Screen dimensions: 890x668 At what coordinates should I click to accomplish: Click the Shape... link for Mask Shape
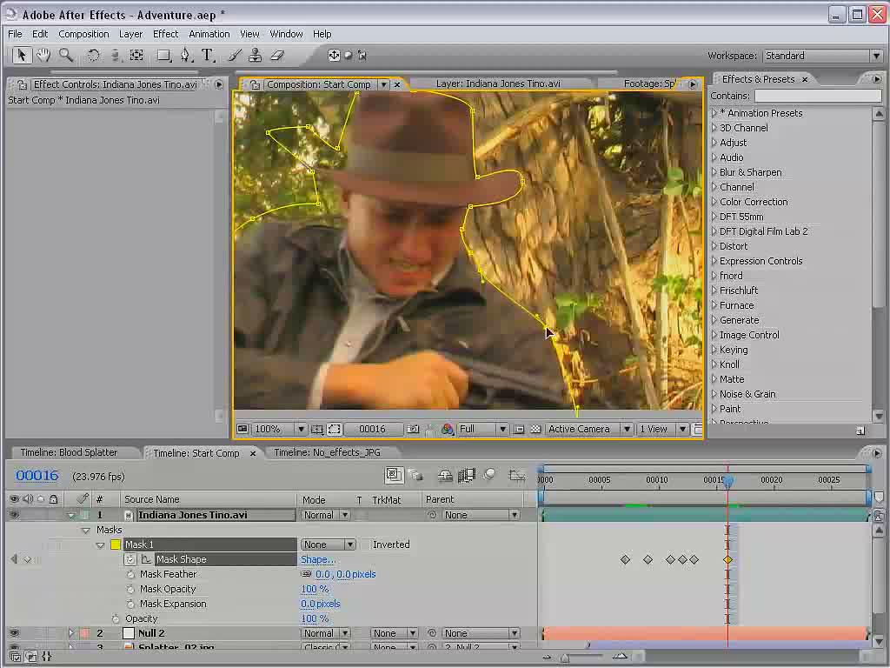pyautogui.click(x=317, y=559)
